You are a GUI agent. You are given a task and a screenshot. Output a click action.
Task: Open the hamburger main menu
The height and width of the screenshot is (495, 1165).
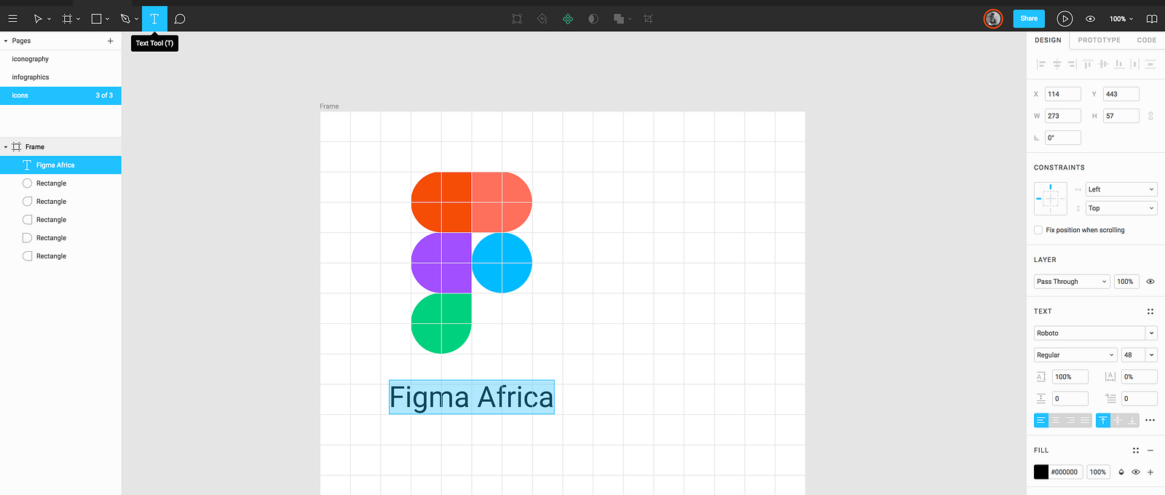tap(12, 19)
